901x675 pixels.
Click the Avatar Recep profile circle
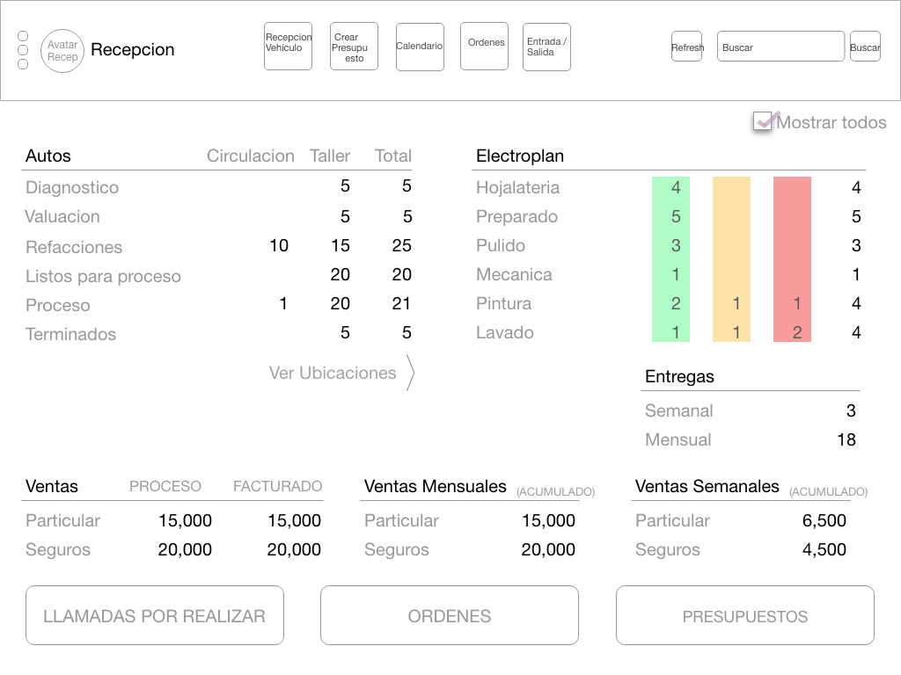62,51
